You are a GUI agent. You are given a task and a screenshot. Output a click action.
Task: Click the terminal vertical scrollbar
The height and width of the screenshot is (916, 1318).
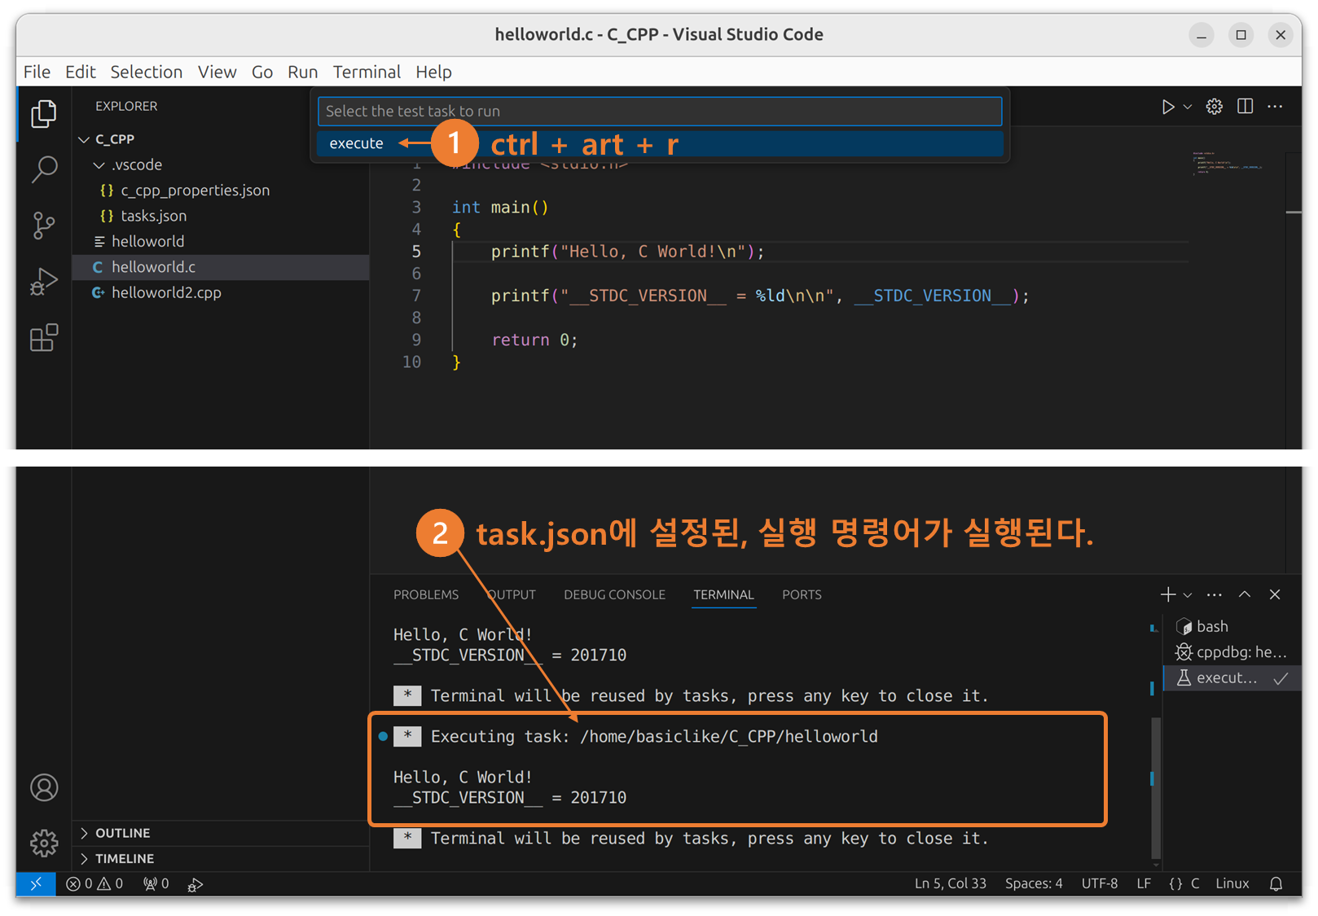(x=1156, y=787)
